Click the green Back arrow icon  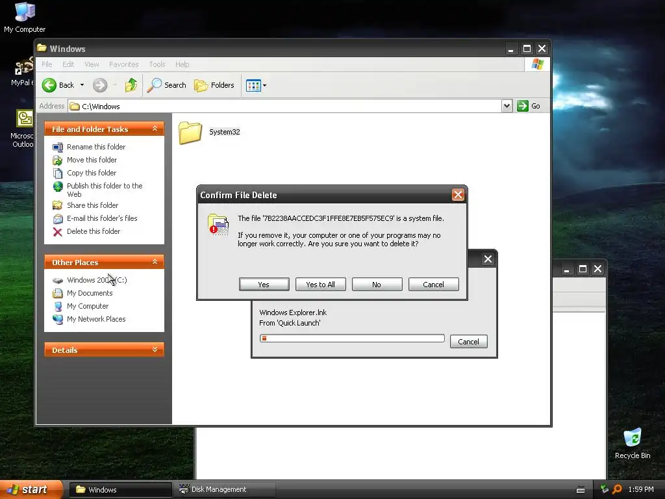pos(49,85)
